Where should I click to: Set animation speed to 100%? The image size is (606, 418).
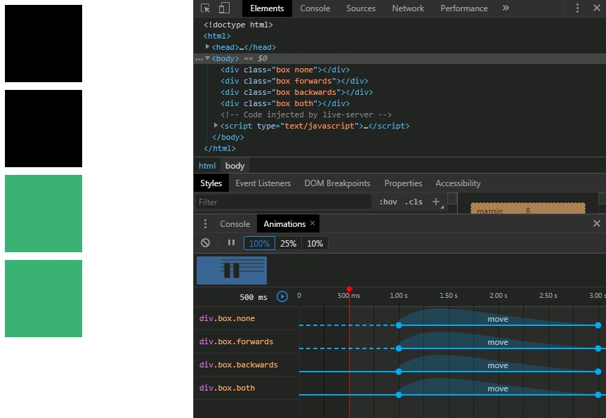pyautogui.click(x=259, y=243)
